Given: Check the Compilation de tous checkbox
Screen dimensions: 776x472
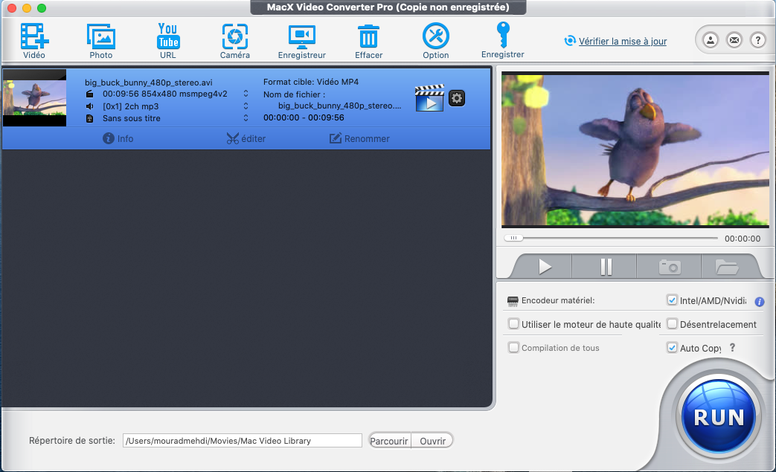Looking at the screenshot, I should [513, 347].
